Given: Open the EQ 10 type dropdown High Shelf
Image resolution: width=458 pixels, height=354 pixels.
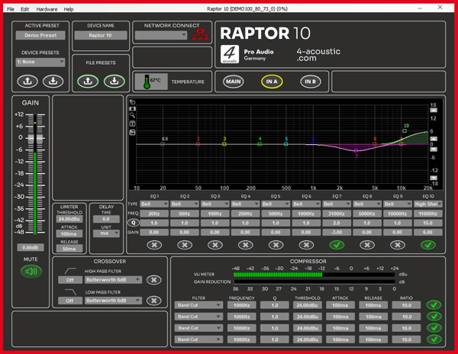Looking at the screenshot, I should 427,204.
